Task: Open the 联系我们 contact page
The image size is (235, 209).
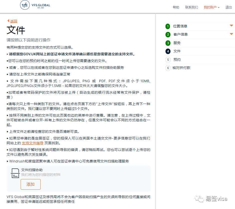Action: pyautogui.click(x=191, y=7)
